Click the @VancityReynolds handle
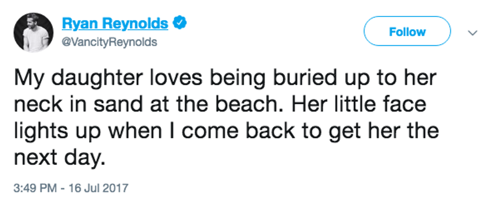 (x=109, y=41)
